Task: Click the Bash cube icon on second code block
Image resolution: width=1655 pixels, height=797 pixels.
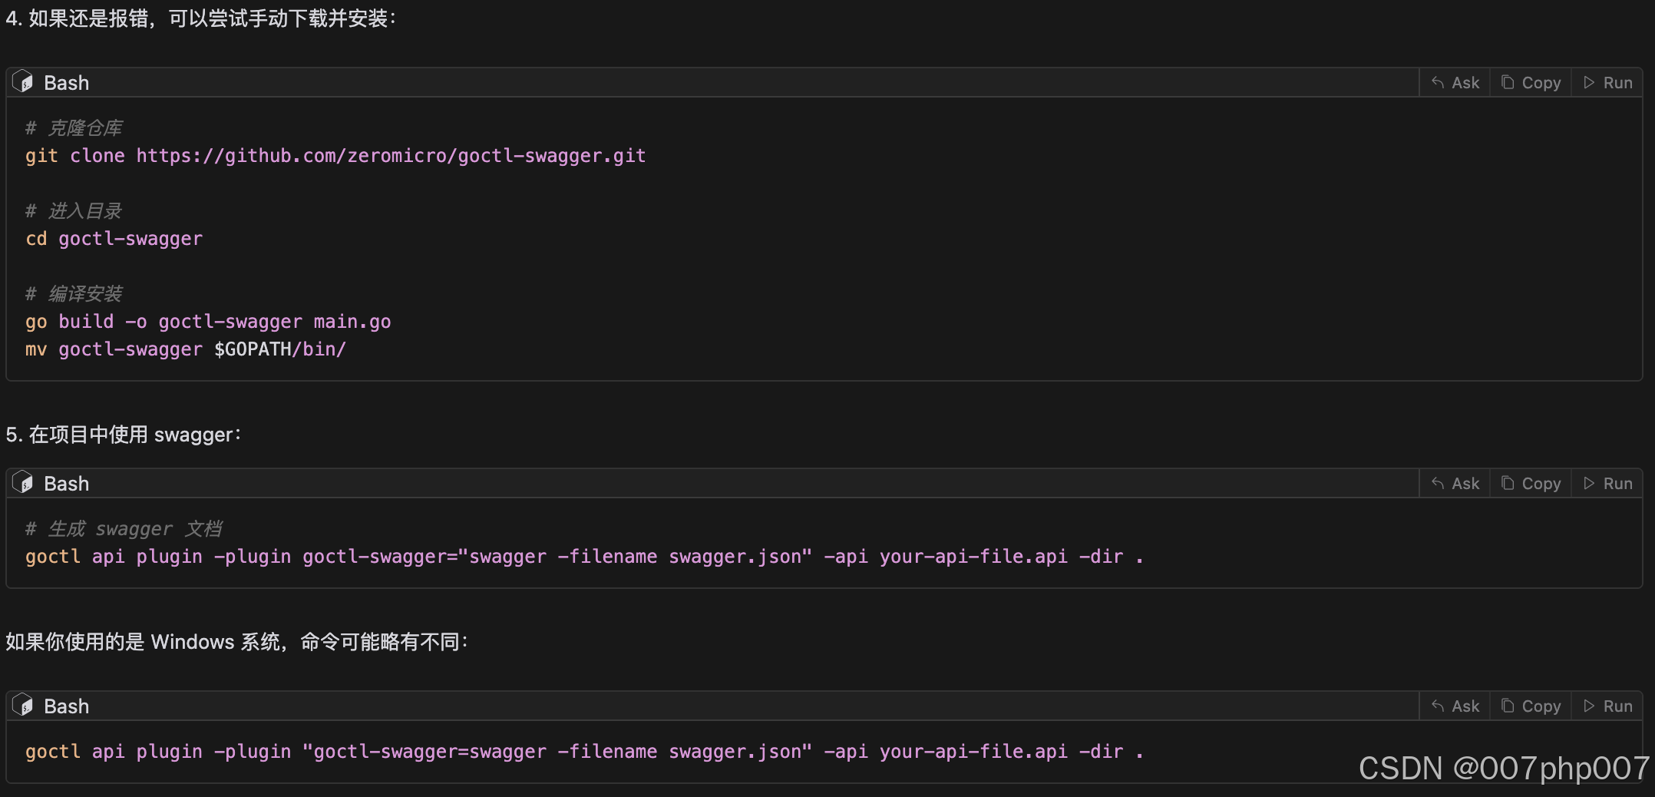Action: tap(23, 483)
